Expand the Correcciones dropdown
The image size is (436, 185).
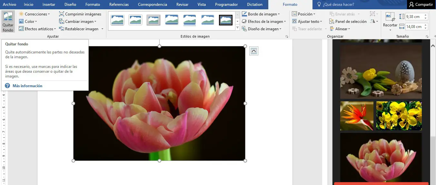tap(35, 14)
